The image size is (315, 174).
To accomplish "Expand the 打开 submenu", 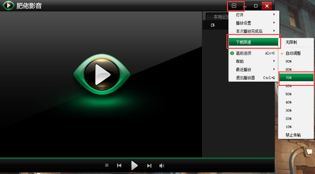I will coord(253,15).
